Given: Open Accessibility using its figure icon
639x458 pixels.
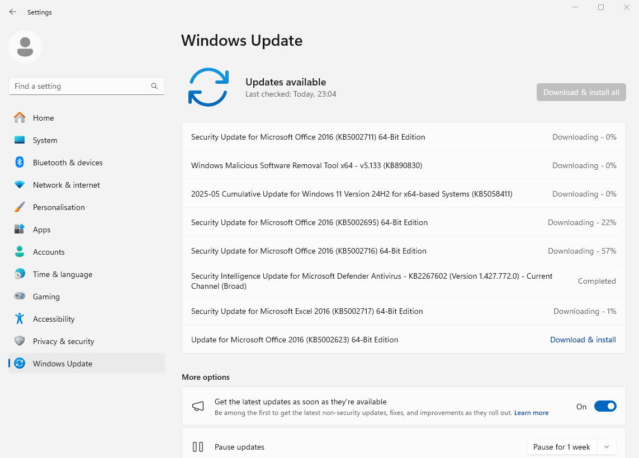Looking at the screenshot, I should click(x=20, y=319).
